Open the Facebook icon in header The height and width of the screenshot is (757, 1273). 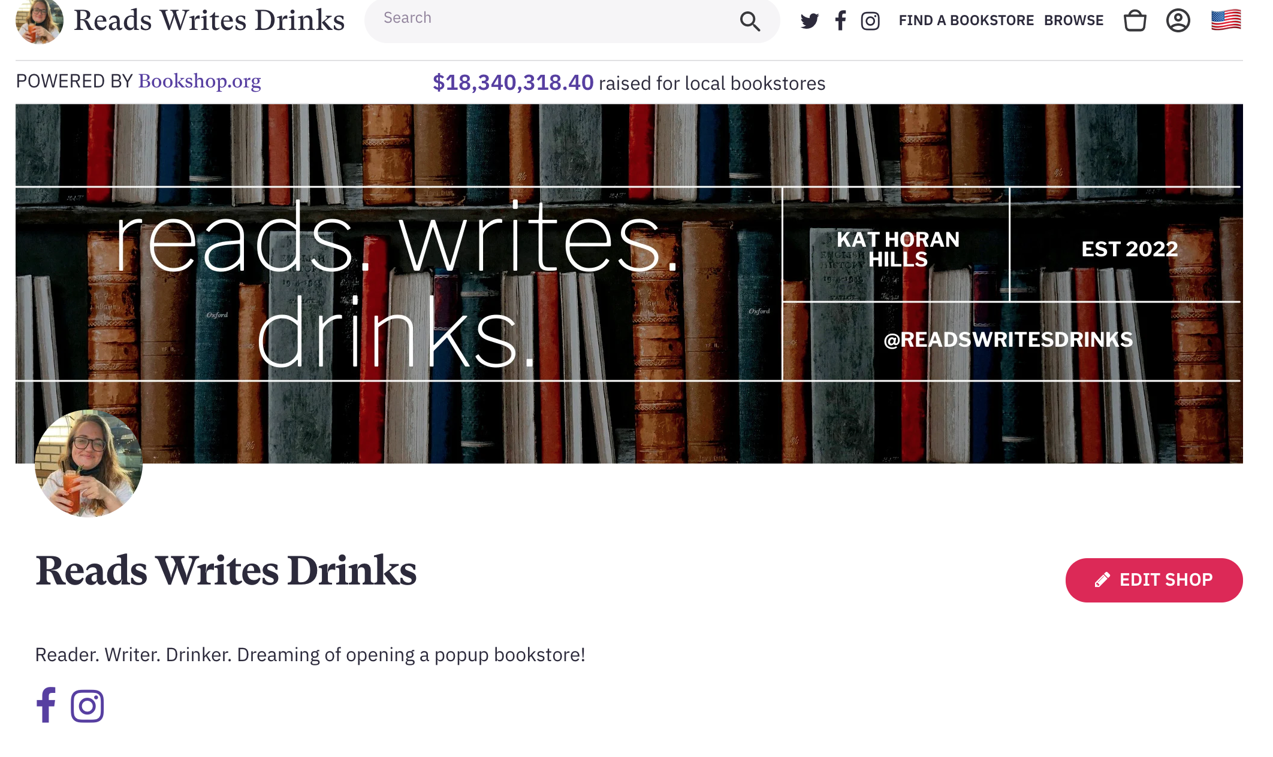tap(840, 21)
